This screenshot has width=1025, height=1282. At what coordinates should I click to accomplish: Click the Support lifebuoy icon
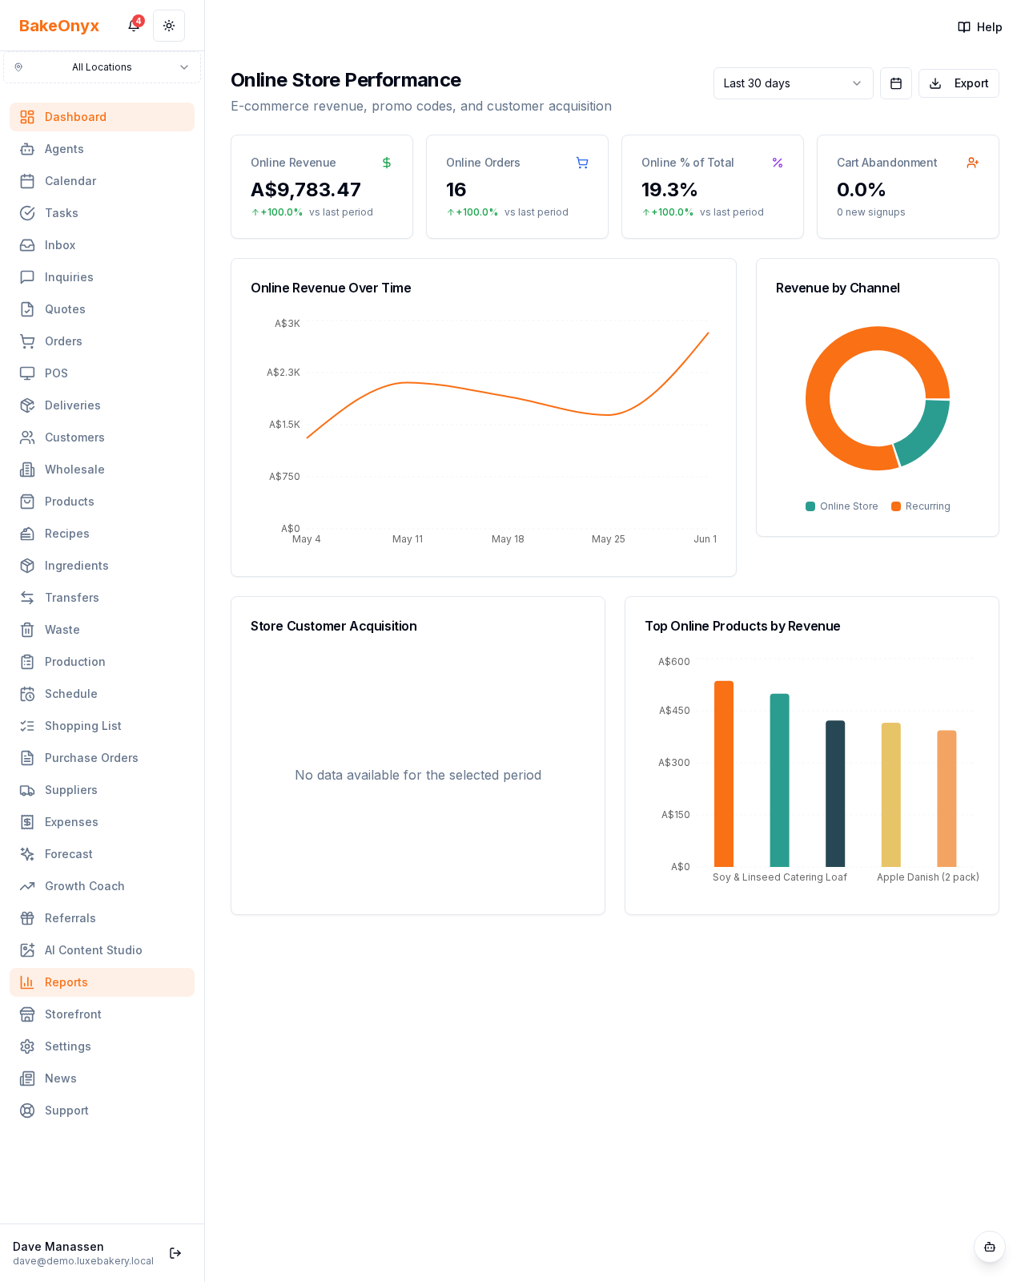click(x=27, y=1111)
